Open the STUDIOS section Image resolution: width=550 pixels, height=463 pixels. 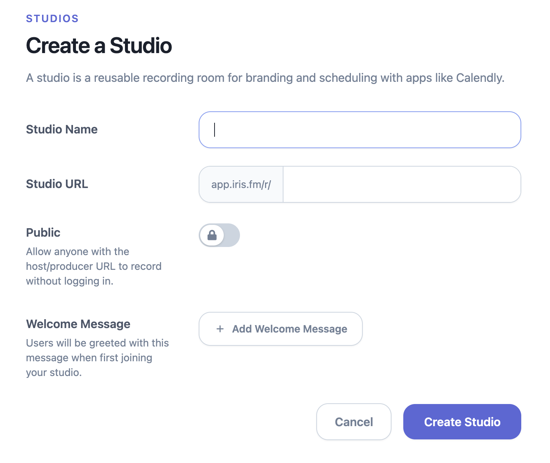click(52, 18)
